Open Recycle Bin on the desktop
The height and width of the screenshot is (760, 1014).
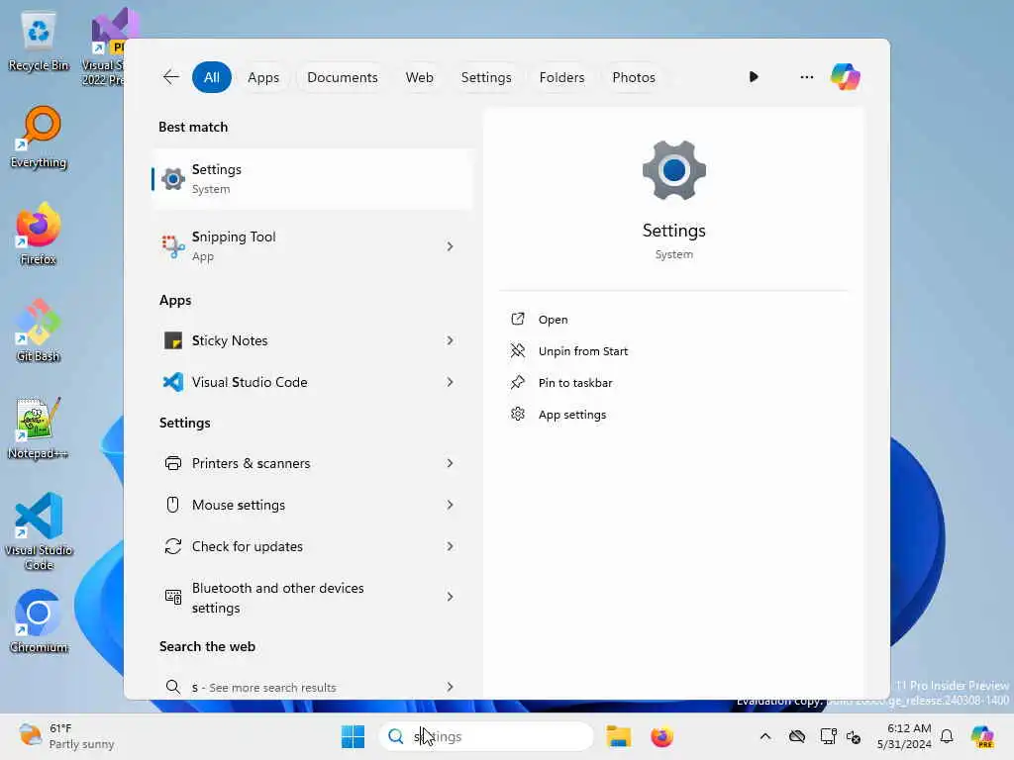(x=39, y=42)
